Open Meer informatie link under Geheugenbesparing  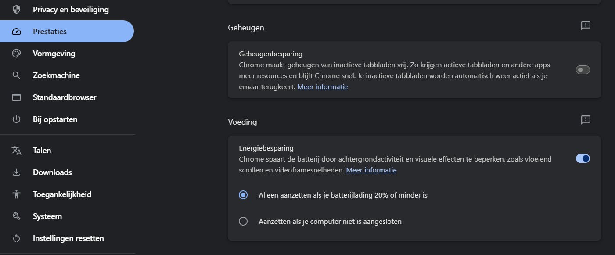pos(322,87)
